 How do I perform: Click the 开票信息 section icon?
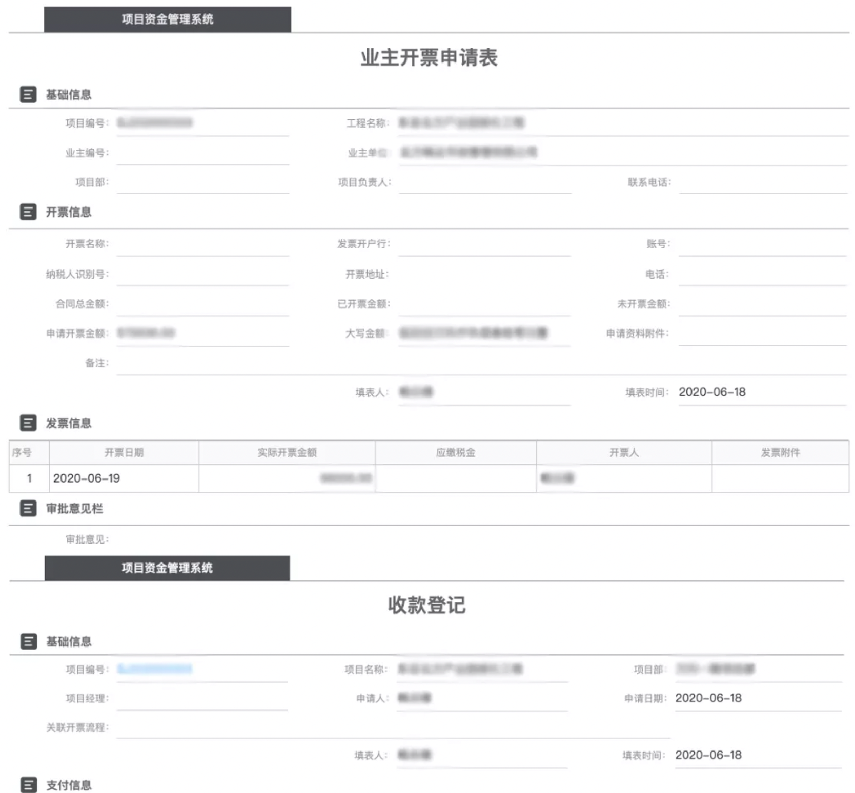pos(28,212)
